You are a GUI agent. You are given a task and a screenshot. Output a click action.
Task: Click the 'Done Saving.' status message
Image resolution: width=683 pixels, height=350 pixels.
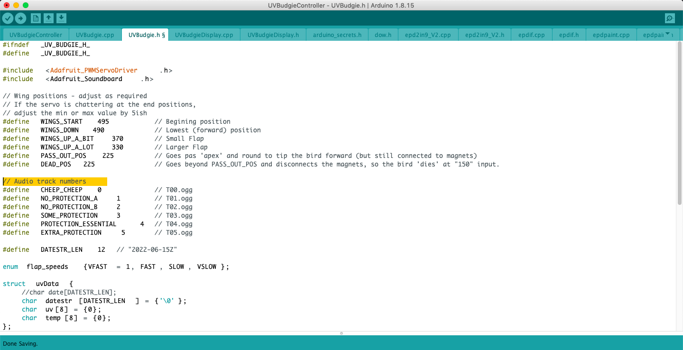coord(20,343)
